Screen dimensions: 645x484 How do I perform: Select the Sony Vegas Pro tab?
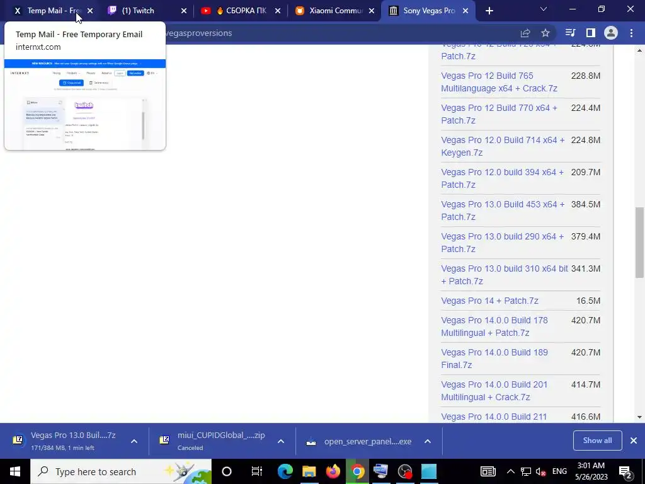pos(428,11)
